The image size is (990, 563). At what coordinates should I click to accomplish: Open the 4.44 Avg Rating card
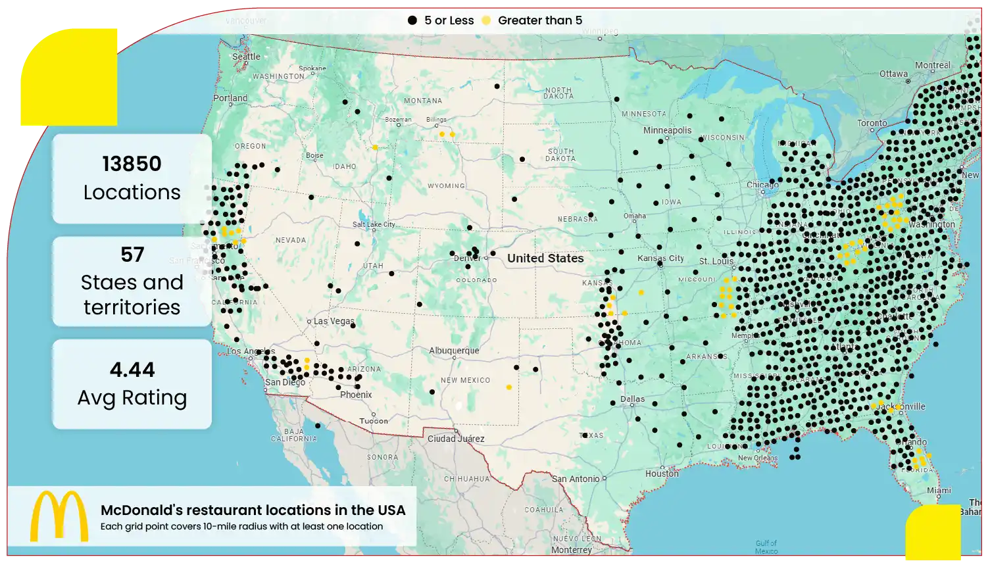132,383
